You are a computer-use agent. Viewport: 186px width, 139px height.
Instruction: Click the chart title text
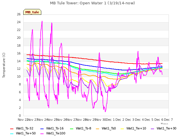(92, 3)
